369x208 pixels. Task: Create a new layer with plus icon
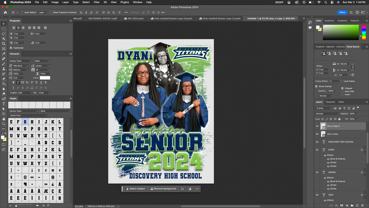[x=357, y=205]
